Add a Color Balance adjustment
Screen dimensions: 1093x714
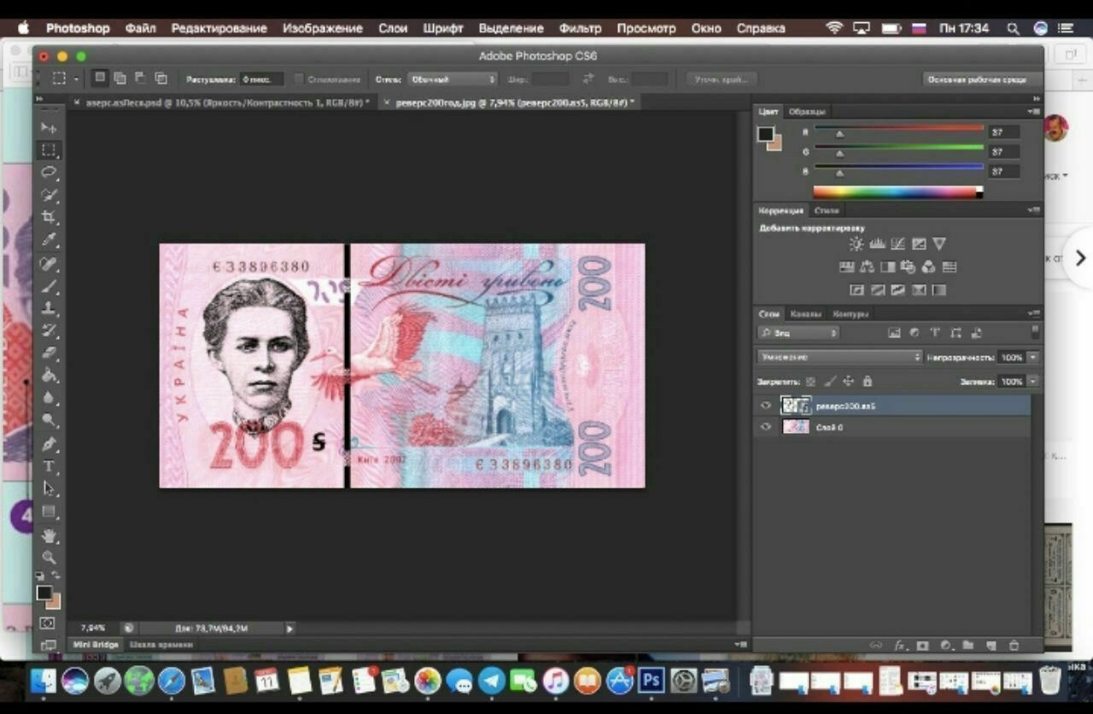click(x=867, y=267)
